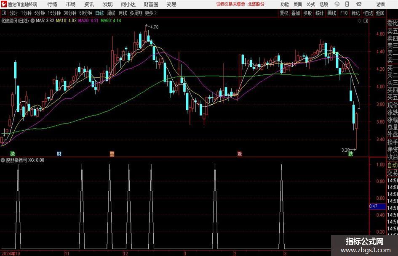This screenshot has height=256, width=398.
Task: Open 多周期 multi-period view
Action: pyautogui.click(x=136, y=13)
